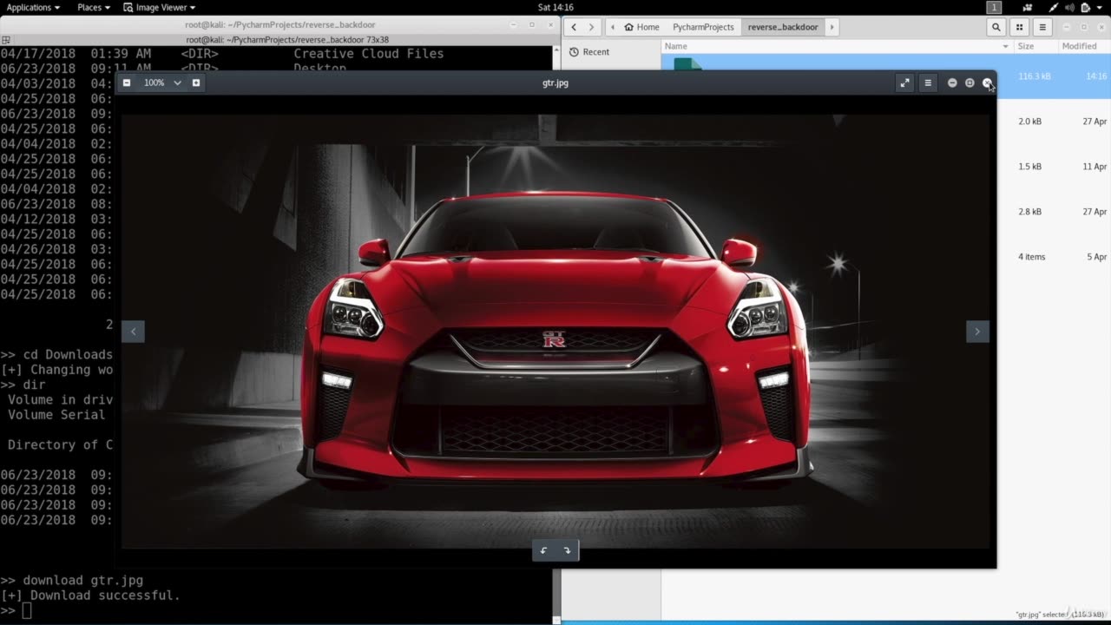1111x625 pixels.
Task: Show earlier path segments in file manager
Action: [613, 27]
